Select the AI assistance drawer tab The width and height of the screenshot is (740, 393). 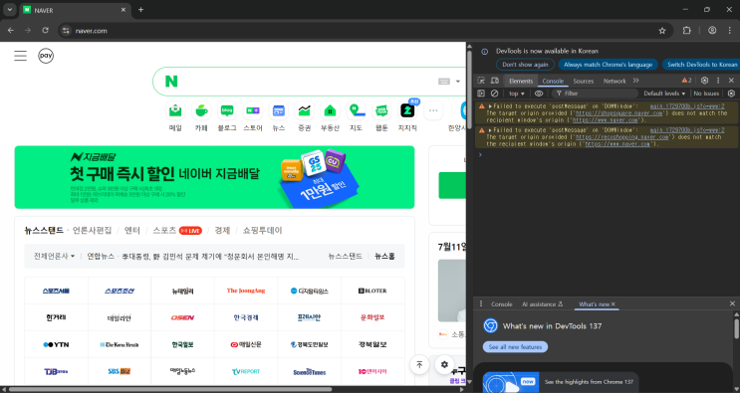(542, 304)
